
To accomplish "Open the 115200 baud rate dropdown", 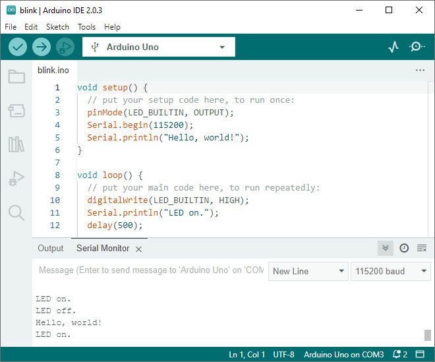I will click(x=391, y=271).
